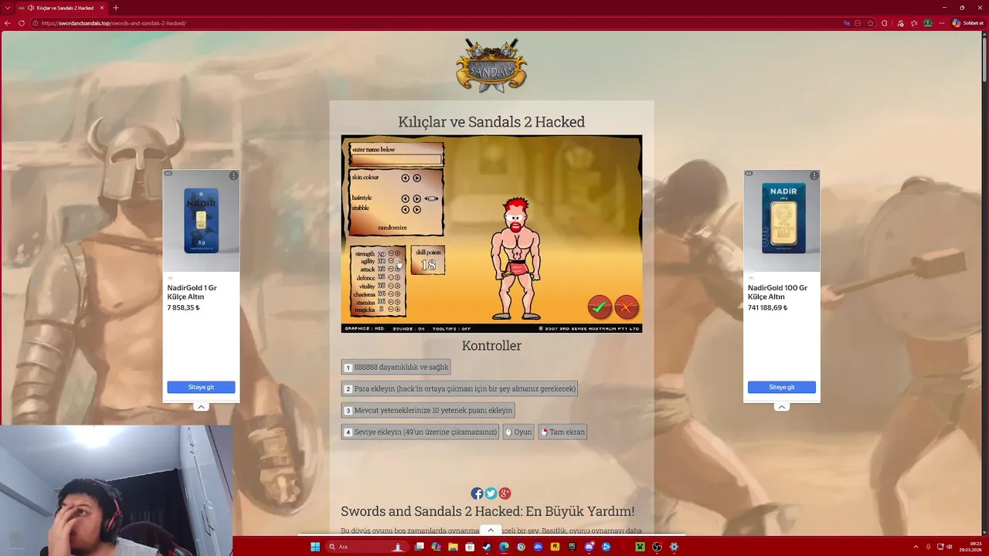Decrease strength with its minus button
Viewport: 989px width, 556px height.
391,253
